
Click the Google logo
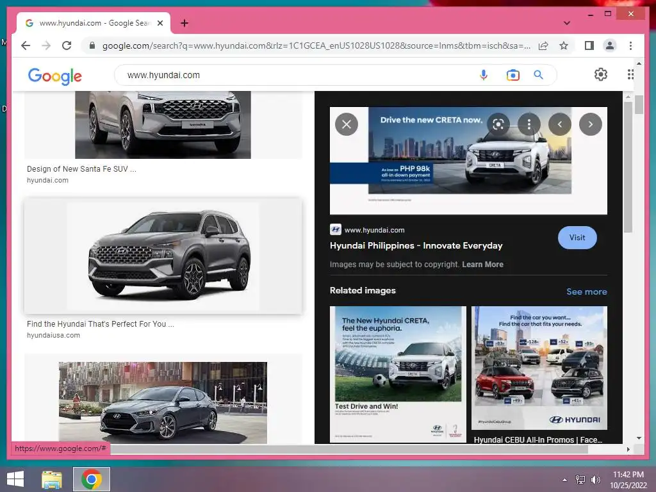[x=55, y=76]
